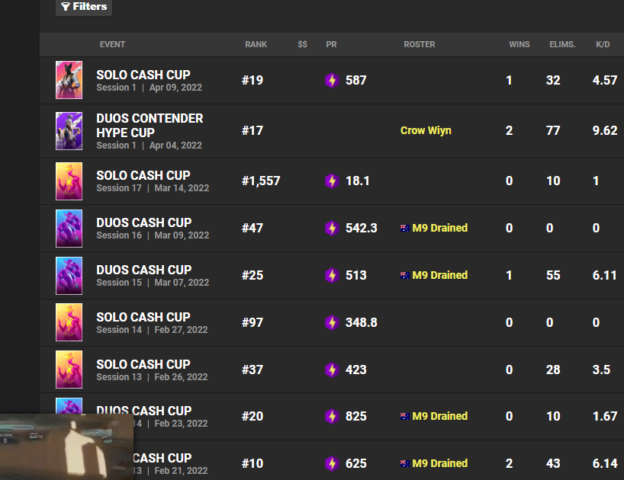Click the PR lightning bolt beside 587

point(331,80)
